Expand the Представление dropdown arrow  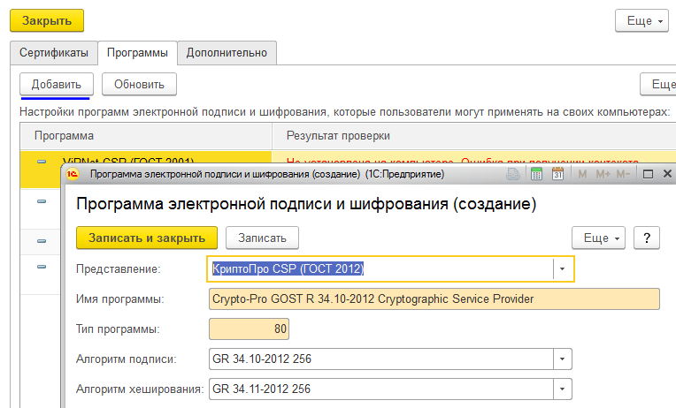(562, 269)
